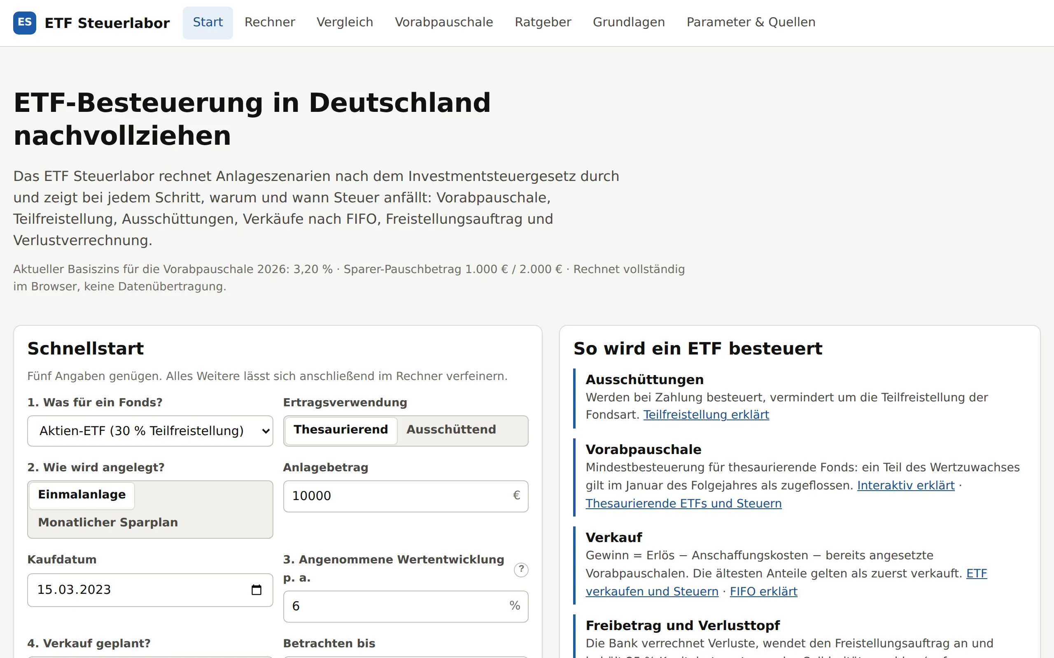
Task: Open the Ratgeber section
Action: (x=543, y=23)
